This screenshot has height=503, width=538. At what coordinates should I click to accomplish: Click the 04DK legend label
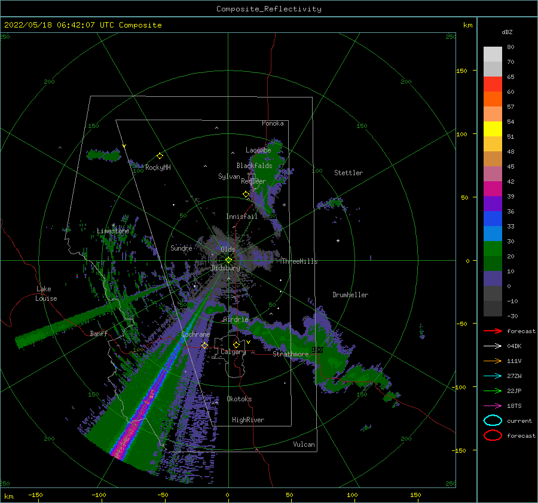point(514,346)
